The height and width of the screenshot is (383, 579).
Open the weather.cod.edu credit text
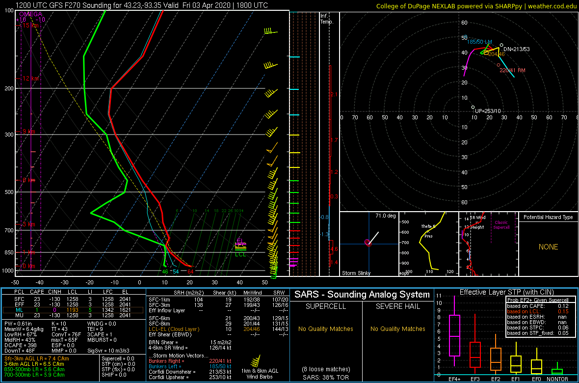click(476, 6)
